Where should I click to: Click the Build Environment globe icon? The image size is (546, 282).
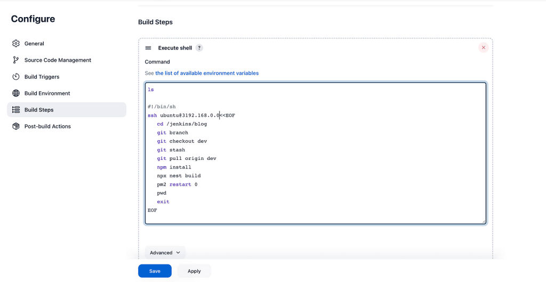(x=15, y=93)
